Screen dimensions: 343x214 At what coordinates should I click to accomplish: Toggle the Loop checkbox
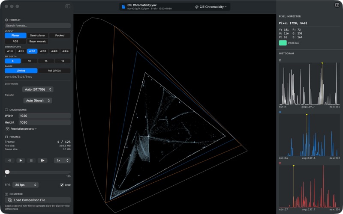point(62,185)
